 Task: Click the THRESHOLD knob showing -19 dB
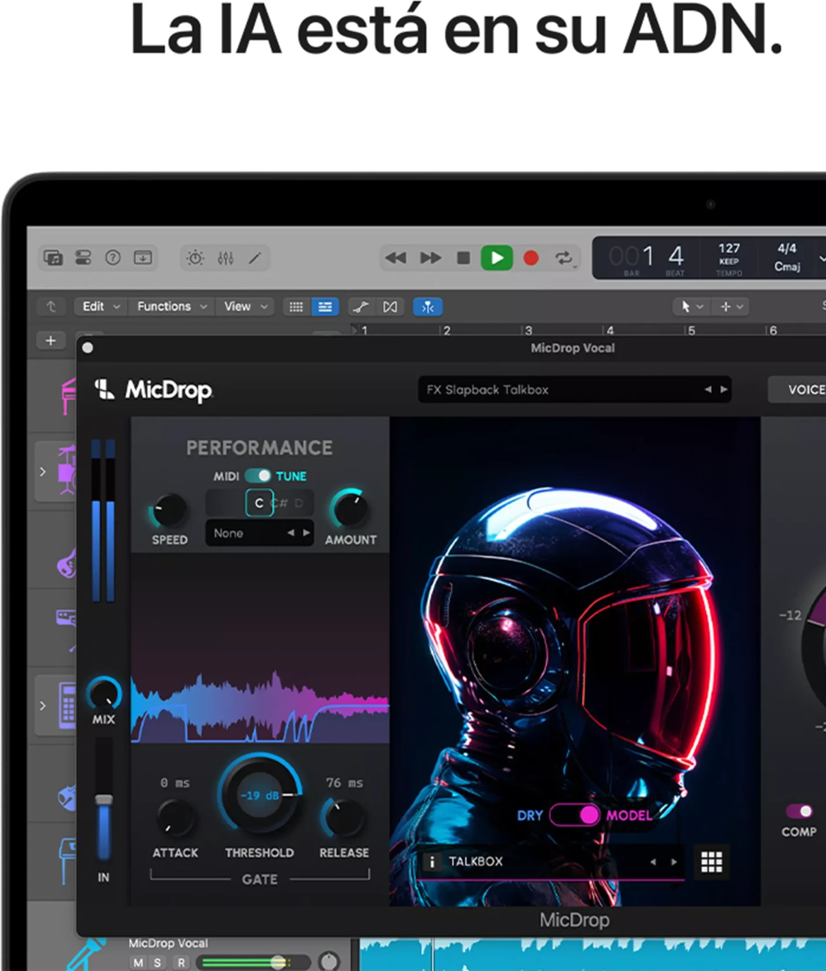[259, 795]
